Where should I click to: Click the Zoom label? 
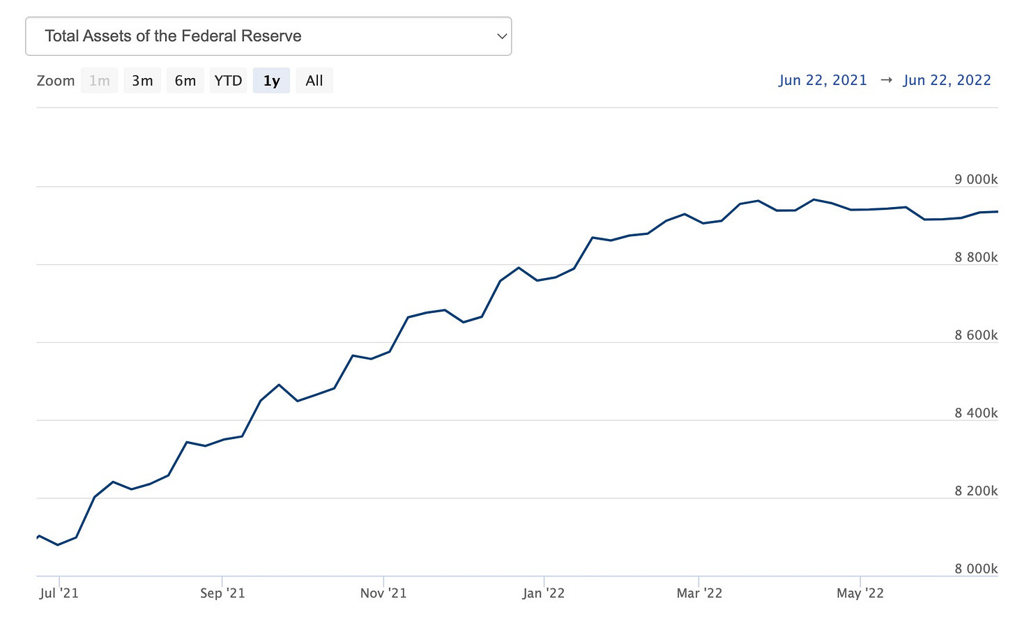pos(56,81)
